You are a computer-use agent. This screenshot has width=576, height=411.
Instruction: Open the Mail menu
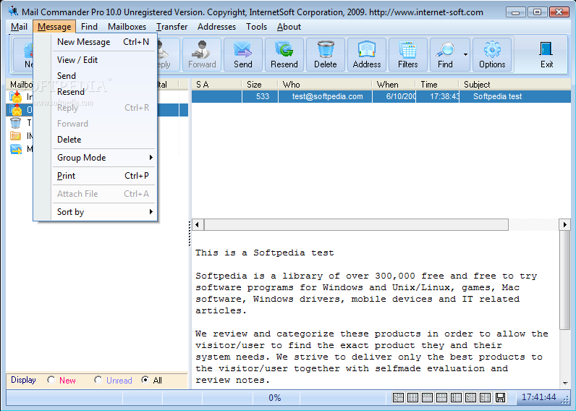pyautogui.click(x=19, y=27)
